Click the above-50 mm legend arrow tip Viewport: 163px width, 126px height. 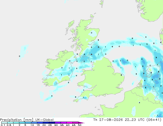click(x=81, y=123)
